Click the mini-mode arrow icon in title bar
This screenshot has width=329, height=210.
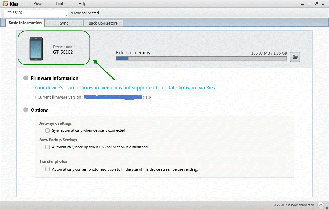click(x=316, y=4)
